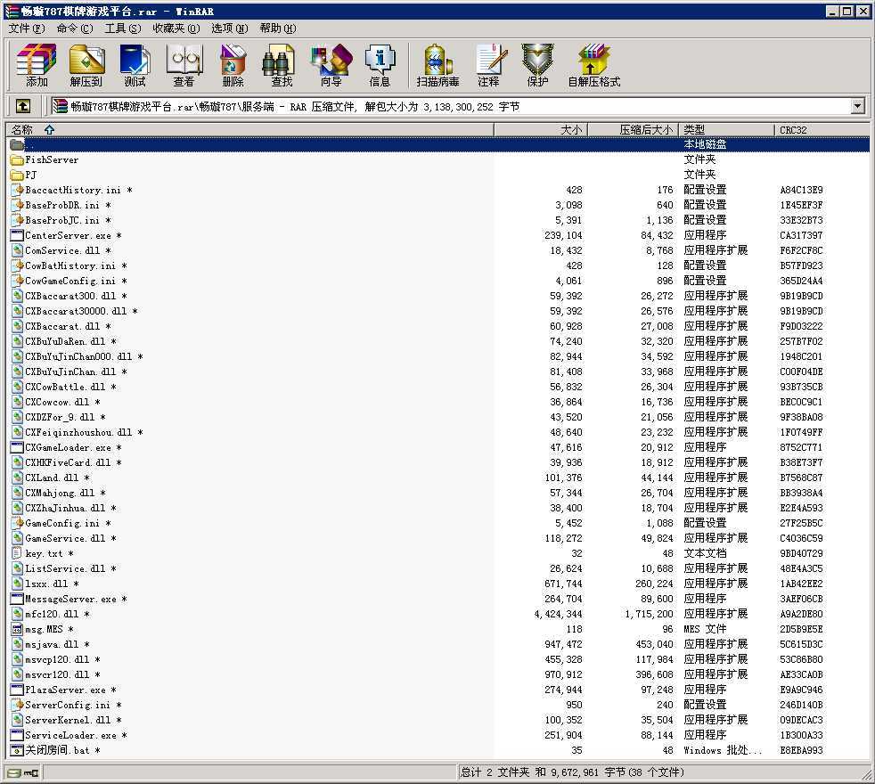The image size is (875, 784).
Task: Open the 收藏夹 (Favorites) menu
Action: tap(176, 28)
